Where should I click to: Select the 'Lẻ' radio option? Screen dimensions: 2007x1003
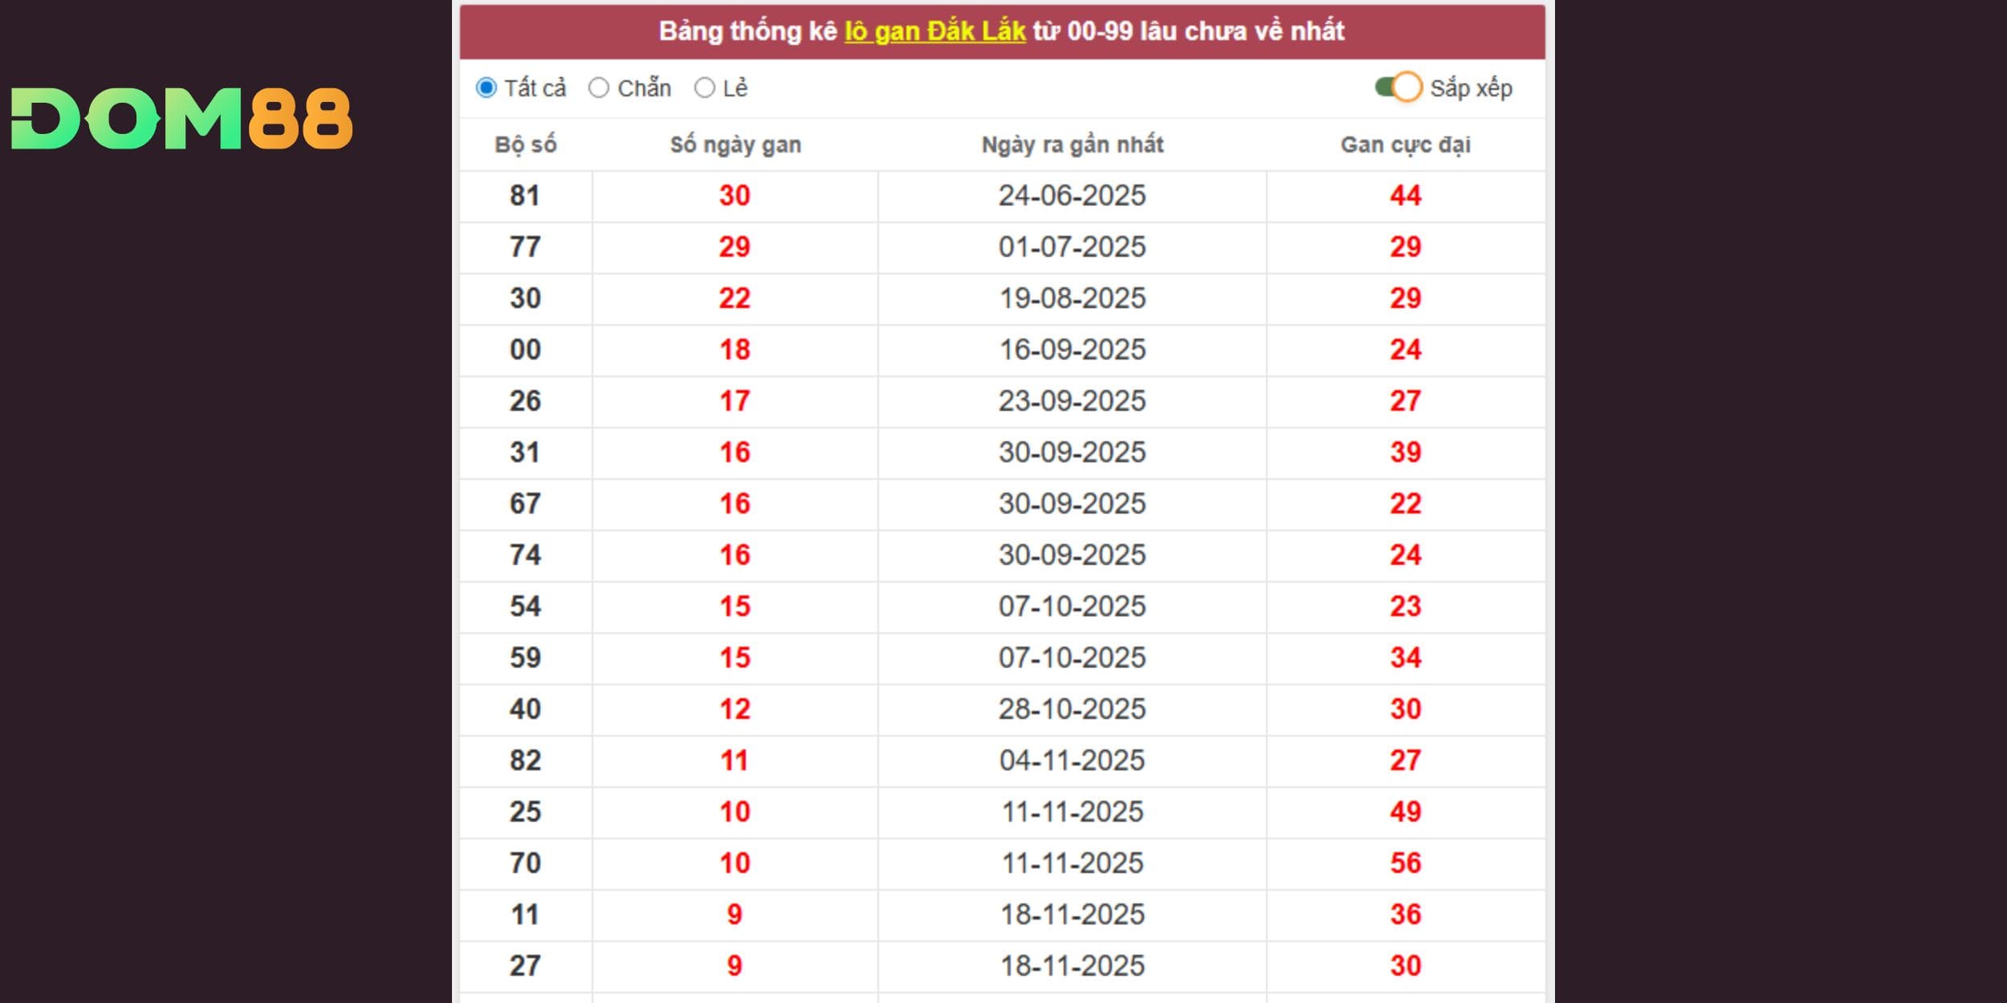(704, 87)
